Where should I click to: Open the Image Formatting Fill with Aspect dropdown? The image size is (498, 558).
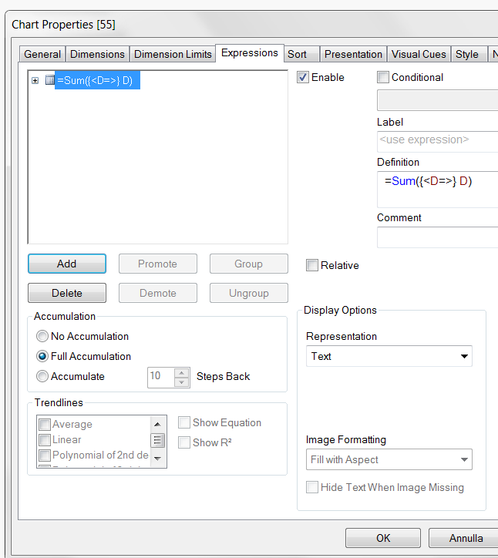point(389,459)
